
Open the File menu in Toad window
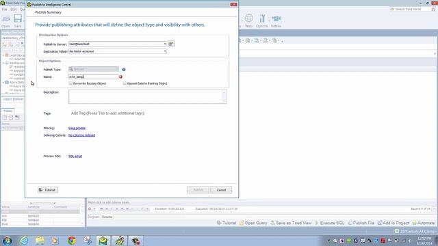coord(5,9)
